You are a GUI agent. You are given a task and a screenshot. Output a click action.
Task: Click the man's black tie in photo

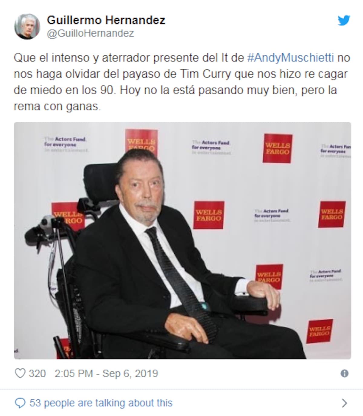point(181,281)
